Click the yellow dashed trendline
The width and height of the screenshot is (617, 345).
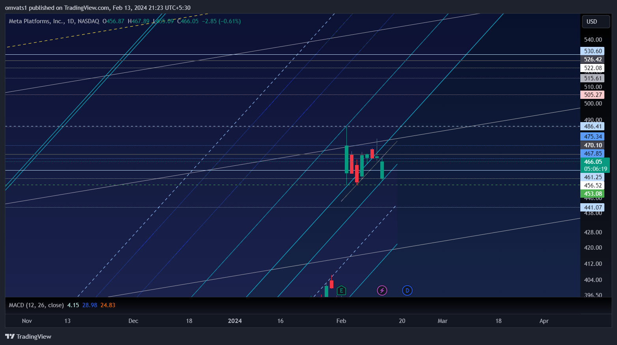[107, 31]
